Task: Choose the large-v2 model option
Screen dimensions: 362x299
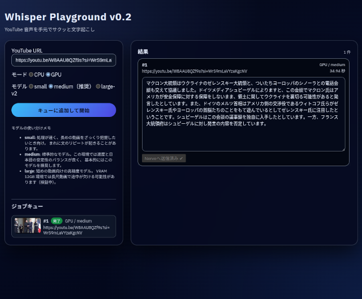Action: (98, 86)
